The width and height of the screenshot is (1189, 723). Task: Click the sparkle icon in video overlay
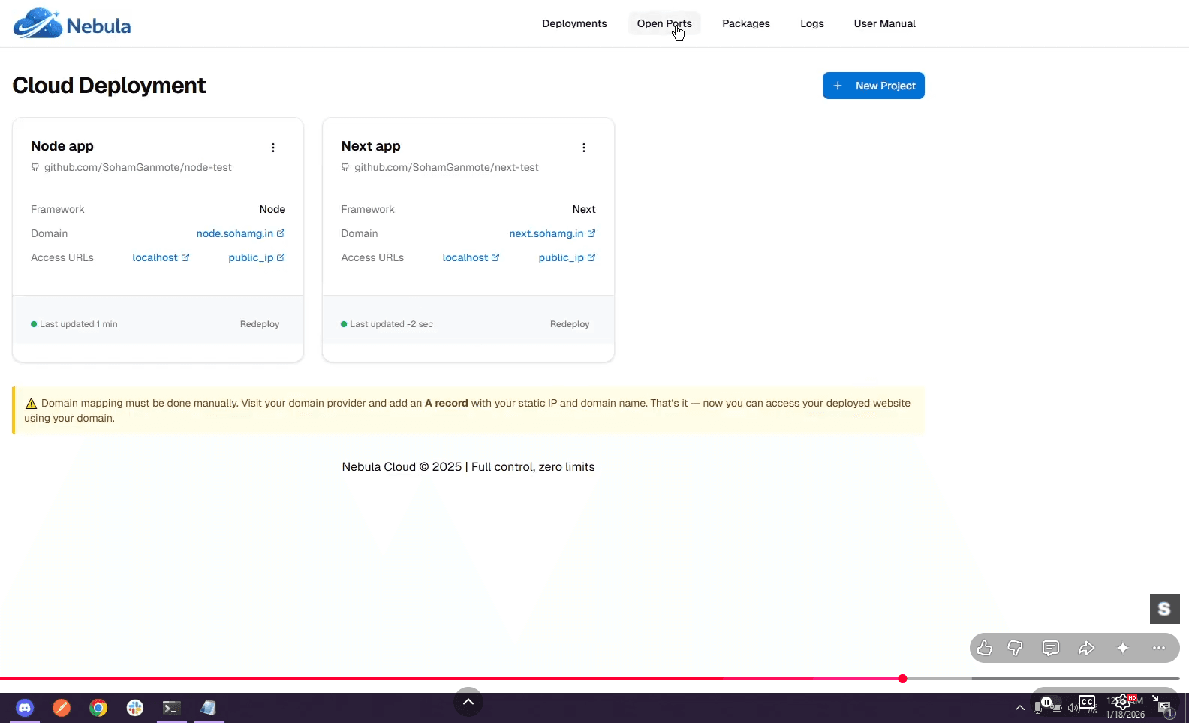[x=1123, y=648]
